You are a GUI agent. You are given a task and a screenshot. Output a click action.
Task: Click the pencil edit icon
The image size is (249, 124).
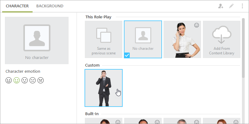tap(231, 6)
